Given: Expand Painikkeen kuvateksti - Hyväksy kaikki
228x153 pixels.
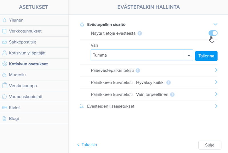Looking at the screenshot, I should click(216, 82).
